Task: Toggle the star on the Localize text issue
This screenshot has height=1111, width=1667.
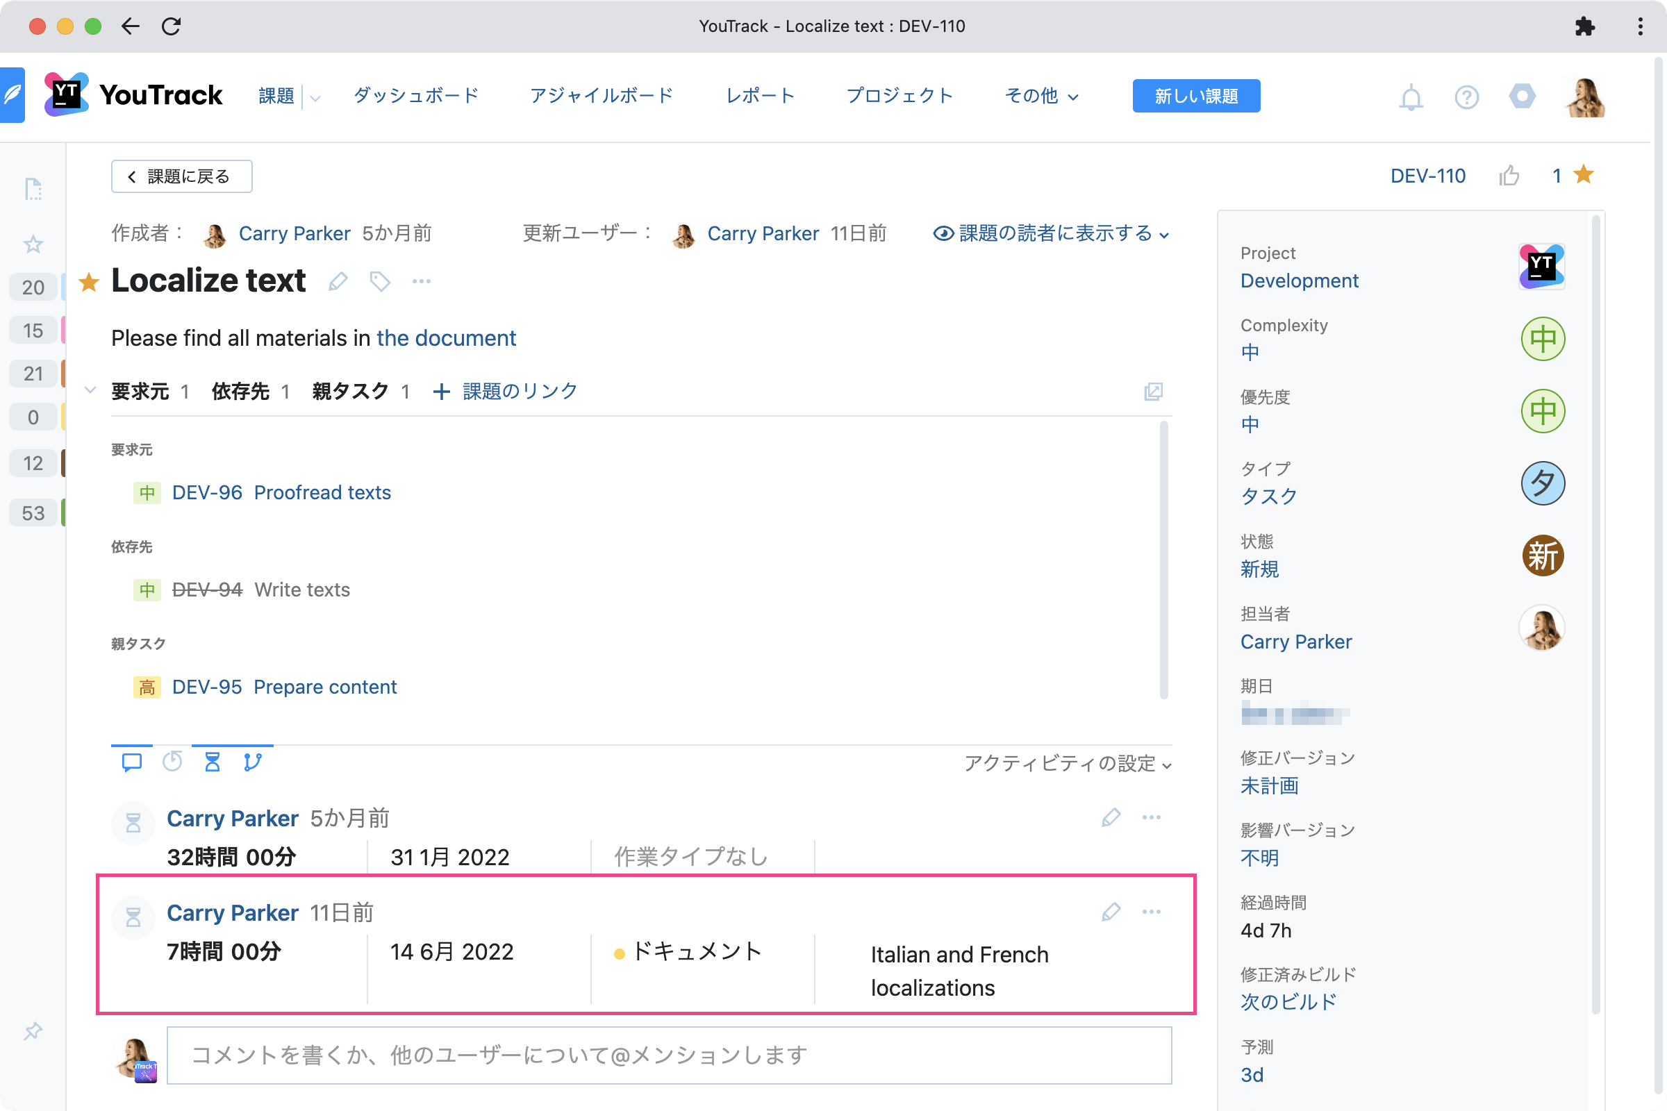Action: (x=90, y=281)
